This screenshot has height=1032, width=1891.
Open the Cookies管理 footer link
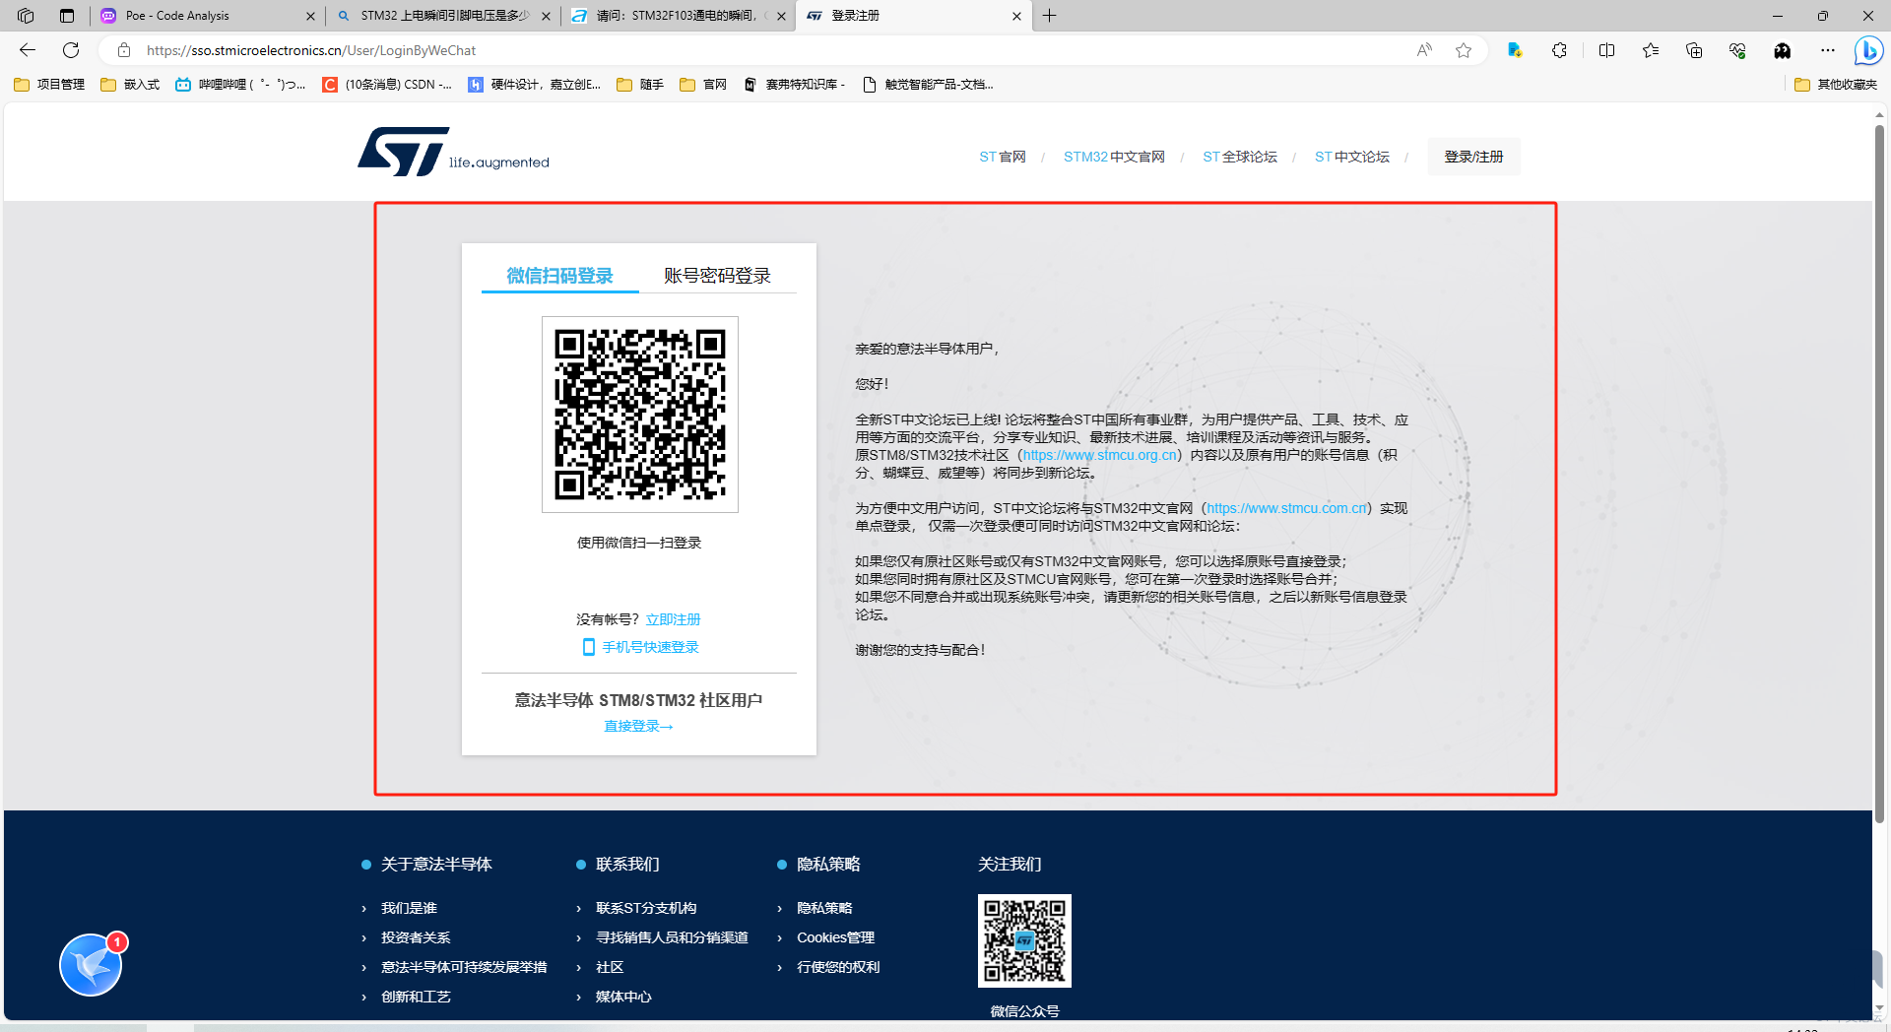[835, 937]
